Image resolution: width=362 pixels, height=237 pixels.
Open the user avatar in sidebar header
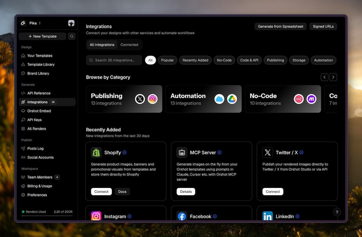tap(71, 23)
